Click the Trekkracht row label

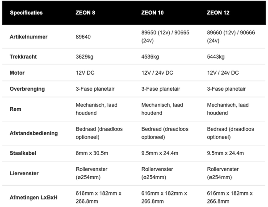[24, 57]
